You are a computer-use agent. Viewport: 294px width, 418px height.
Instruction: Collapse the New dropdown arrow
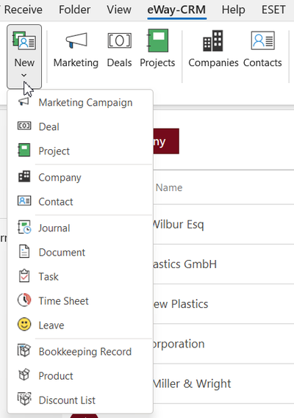24,76
